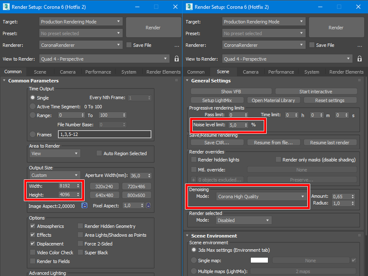This screenshot has height=276, width=368.
Task: Click the Resume from file... button
Action: (273, 143)
